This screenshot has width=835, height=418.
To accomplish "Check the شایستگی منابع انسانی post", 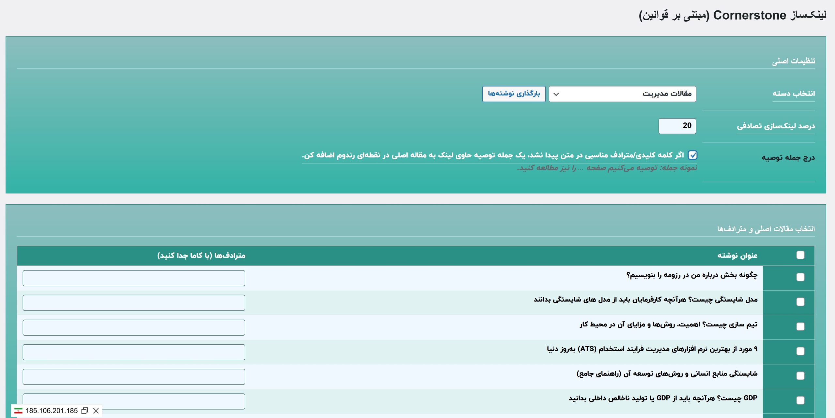I will click(x=800, y=376).
